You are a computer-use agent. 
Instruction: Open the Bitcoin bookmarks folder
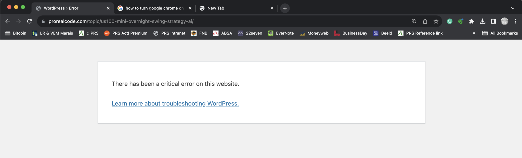pyautogui.click(x=16, y=33)
